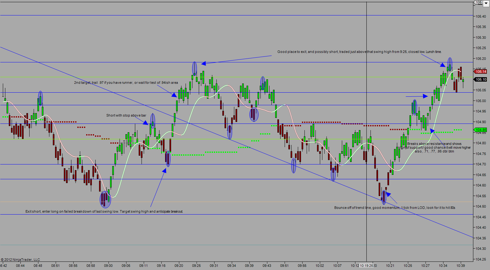Select the 'also, .71, .77, .86 dbl btm' line
The height and width of the screenshot is (270, 490).
click(434, 151)
